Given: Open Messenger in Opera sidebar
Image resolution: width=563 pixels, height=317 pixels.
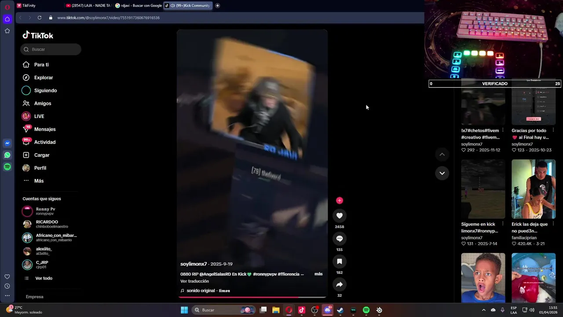Looking at the screenshot, I should pyautogui.click(x=7, y=143).
